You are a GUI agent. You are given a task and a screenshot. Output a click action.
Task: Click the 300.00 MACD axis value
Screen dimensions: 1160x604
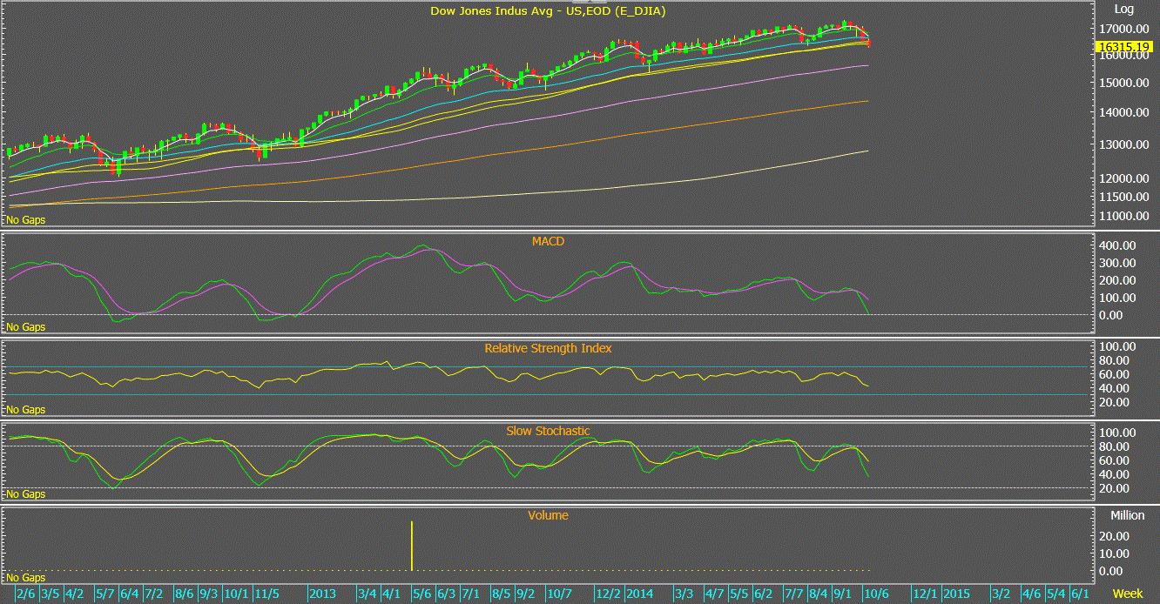[1116, 263]
